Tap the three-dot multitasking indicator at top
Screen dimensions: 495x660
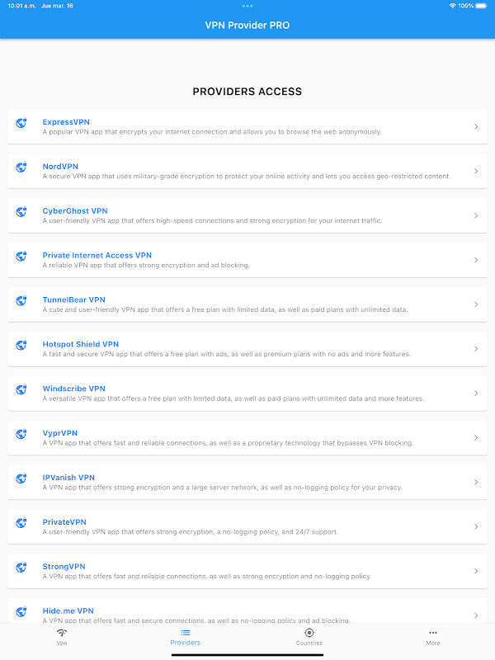coord(247,6)
